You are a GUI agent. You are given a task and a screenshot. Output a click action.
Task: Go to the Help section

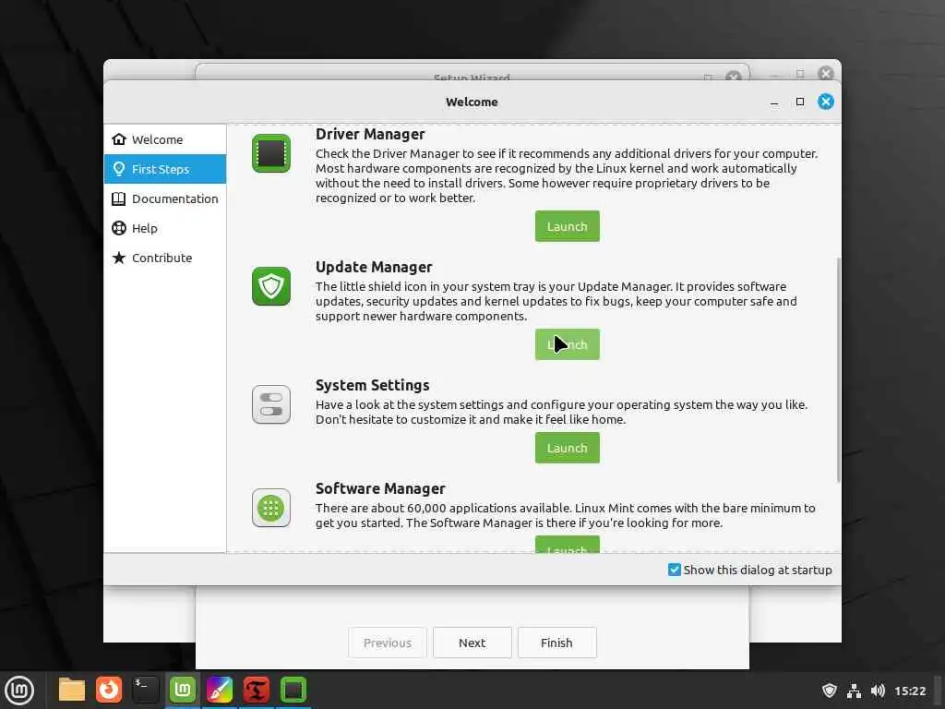164,228
